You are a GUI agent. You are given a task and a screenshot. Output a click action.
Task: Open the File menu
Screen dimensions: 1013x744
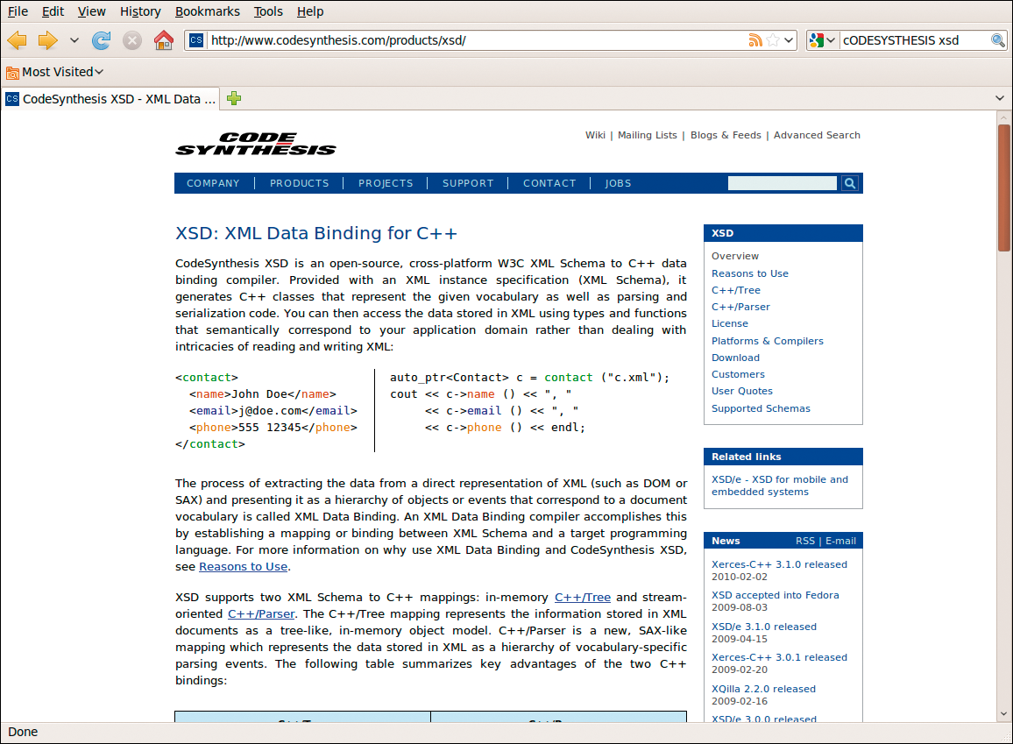tap(18, 11)
